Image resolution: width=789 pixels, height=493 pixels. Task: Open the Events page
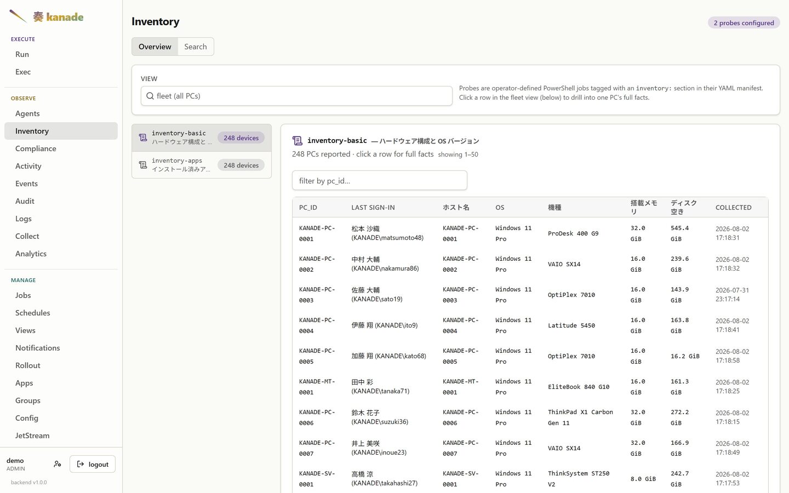pos(61,184)
